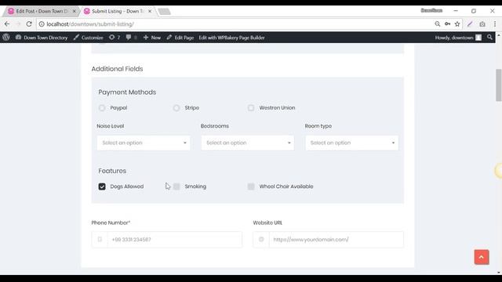Click the user avatar next to Howdy, downtown
This screenshot has height=282, width=502.
pos(478,38)
